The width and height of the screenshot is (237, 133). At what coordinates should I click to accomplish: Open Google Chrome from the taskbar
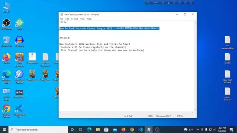tap(132, 130)
